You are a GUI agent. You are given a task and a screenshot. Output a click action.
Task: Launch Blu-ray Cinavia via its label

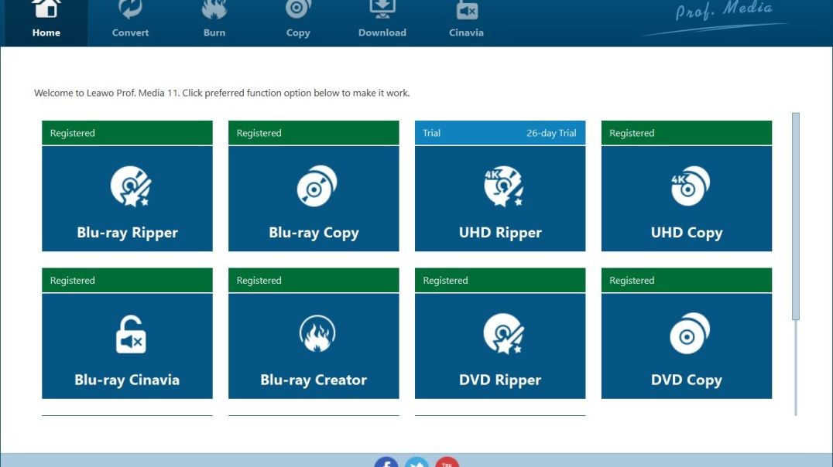(x=127, y=380)
